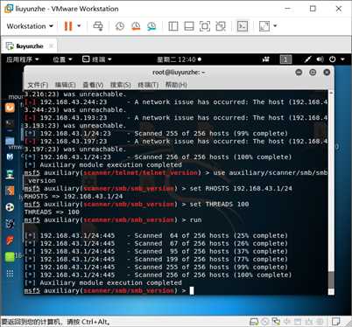352x327 pixels.
Task: Open the power system menu icon
Action: click(333, 59)
